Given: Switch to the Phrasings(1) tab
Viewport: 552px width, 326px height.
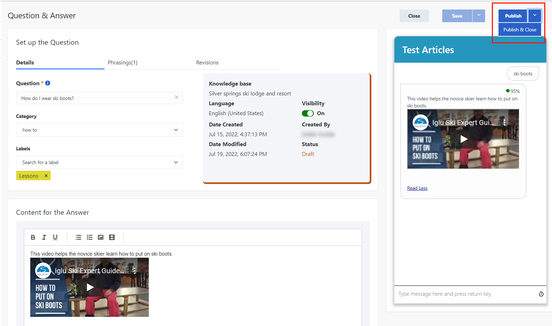Looking at the screenshot, I should point(122,63).
